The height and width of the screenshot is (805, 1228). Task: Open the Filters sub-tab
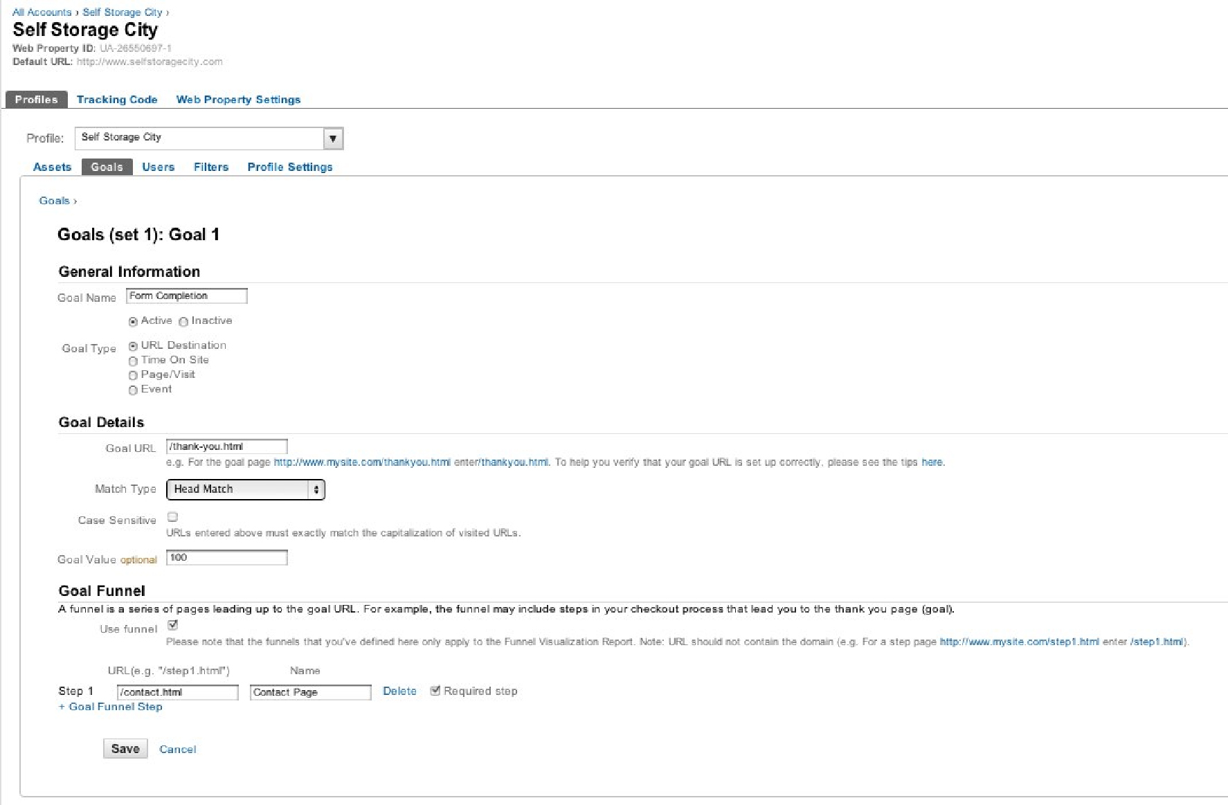pos(211,167)
